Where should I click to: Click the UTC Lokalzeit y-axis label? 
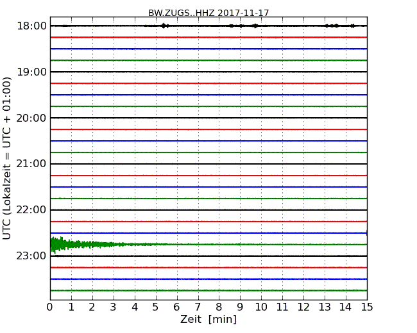[x=7, y=158]
